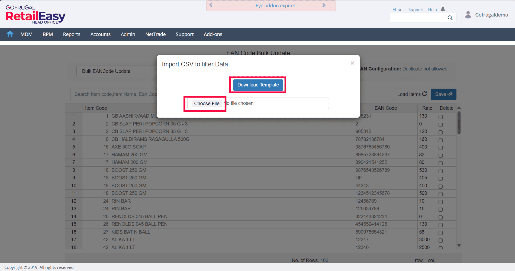
Task: Tick Delete checkbox for row 2 POPCORN
Action: pyautogui.click(x=441, y=125)
